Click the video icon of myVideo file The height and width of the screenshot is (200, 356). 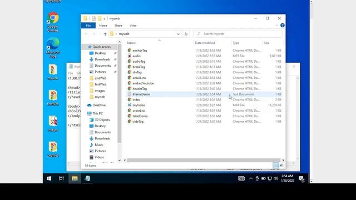point(130,105)
